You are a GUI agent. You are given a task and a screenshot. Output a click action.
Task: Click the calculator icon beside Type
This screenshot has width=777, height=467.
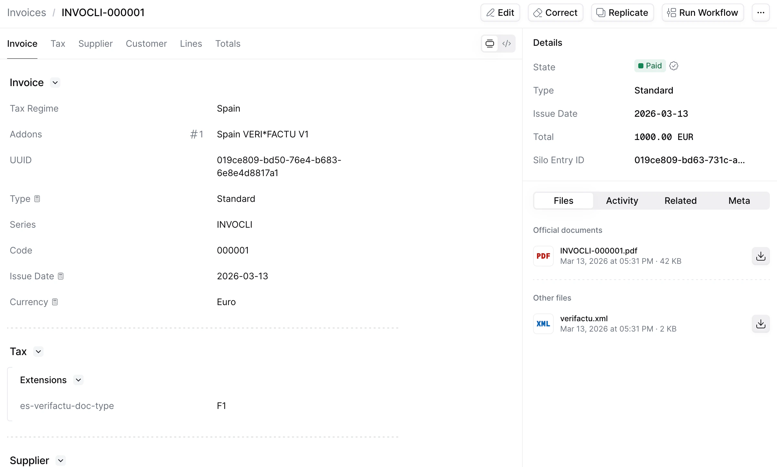coord(37,199)
